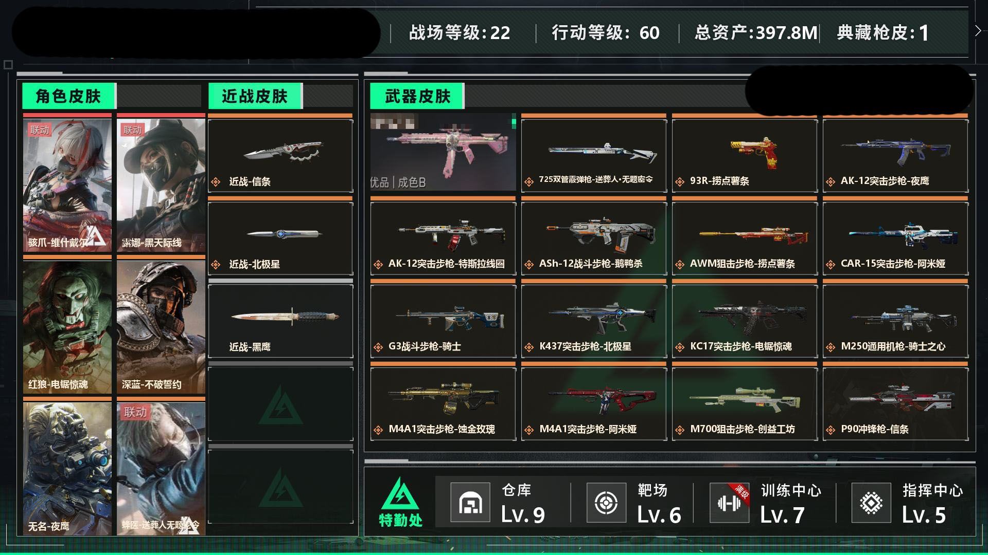Select the AWM狙击步枪-捞点薯条 weapon skin
988x555 pixels.
click(x=745, y=238)
